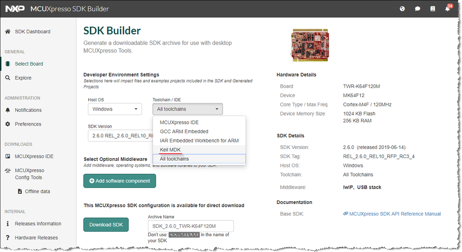Click Add software component button

point(120,181)
